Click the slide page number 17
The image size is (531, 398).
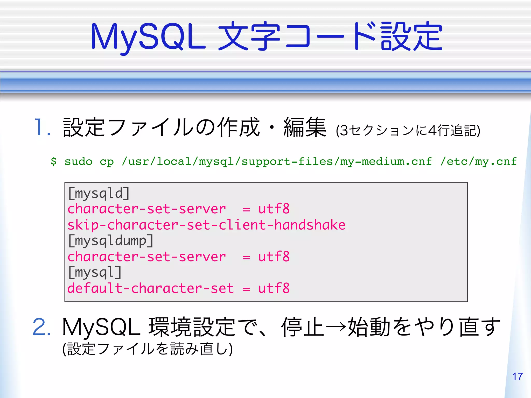click(x=518, y=376)
